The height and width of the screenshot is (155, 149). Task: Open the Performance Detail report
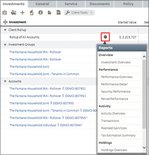click(114, 84)
